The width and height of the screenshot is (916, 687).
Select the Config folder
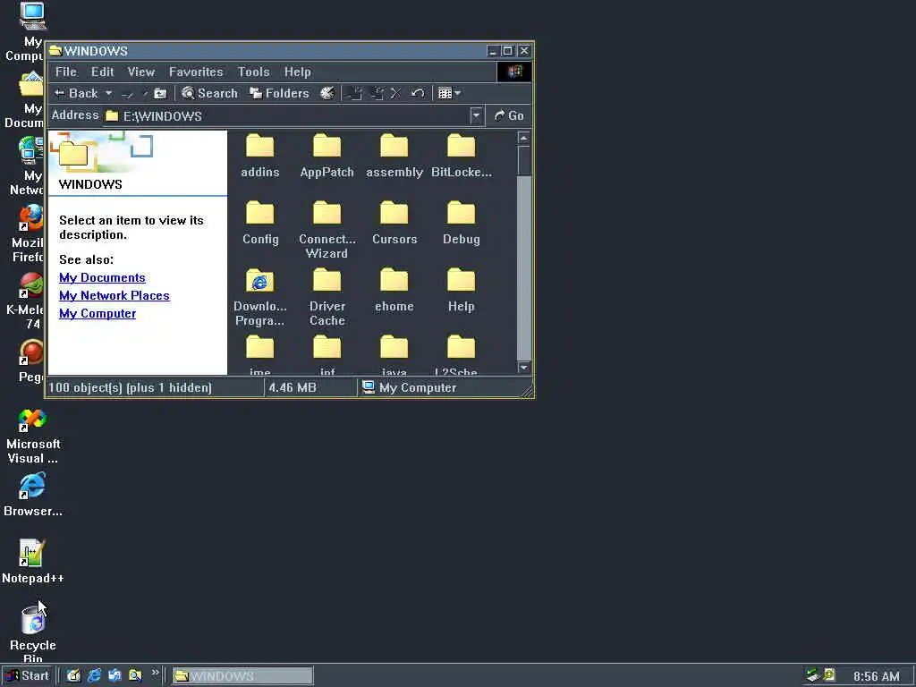[x=260, y=223]
